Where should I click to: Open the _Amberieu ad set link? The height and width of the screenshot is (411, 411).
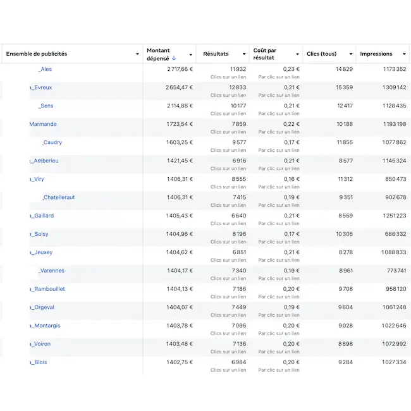coord(44,161)
